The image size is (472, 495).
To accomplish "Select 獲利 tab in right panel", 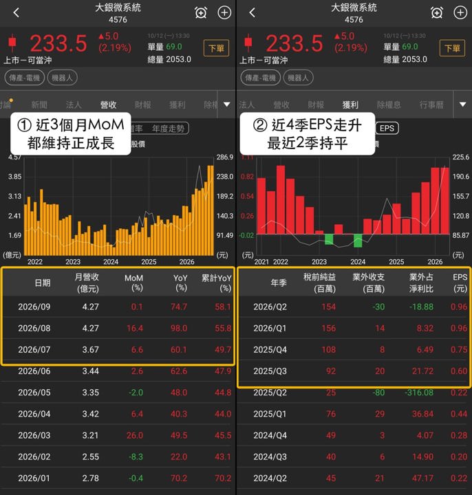I will 350,104.
